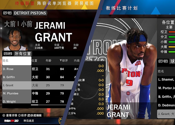Click the 体重 100千克 stat
Viewport: 175px width, 125px height.
click(x=59, y=46)
